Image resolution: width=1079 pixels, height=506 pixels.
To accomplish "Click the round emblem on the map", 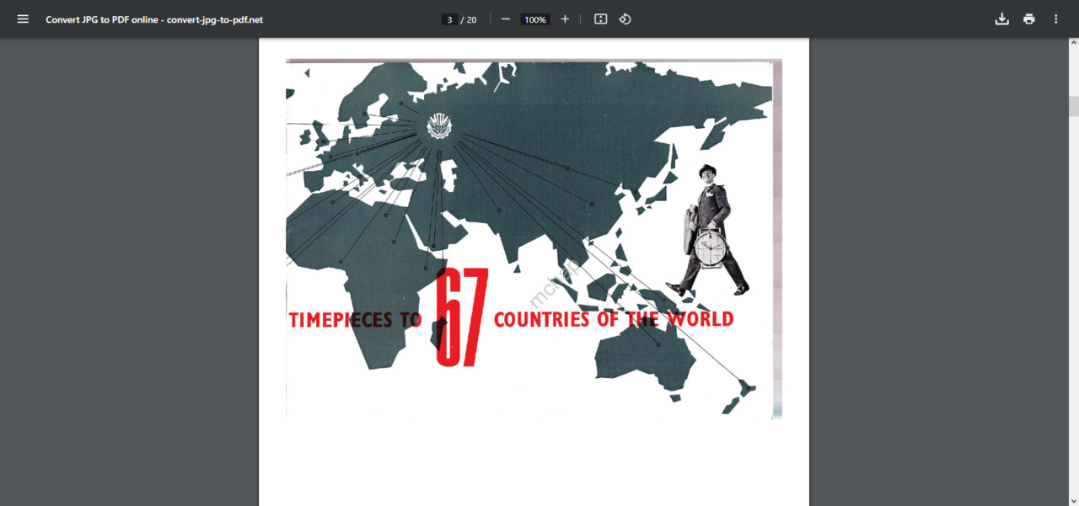I will click(x=439, y=127).
